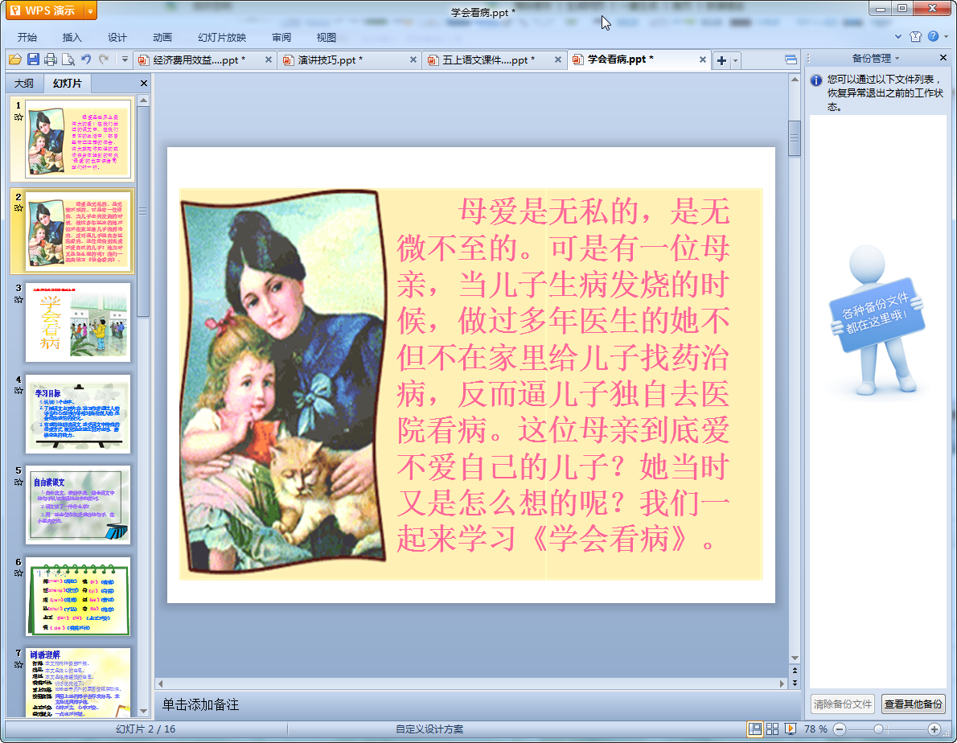The image size is (957, 743).
Task: Select slide 7 词语理解 thumbnail
Action: (77, 683)
